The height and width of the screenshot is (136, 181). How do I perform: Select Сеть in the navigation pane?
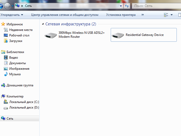(10, 119)
